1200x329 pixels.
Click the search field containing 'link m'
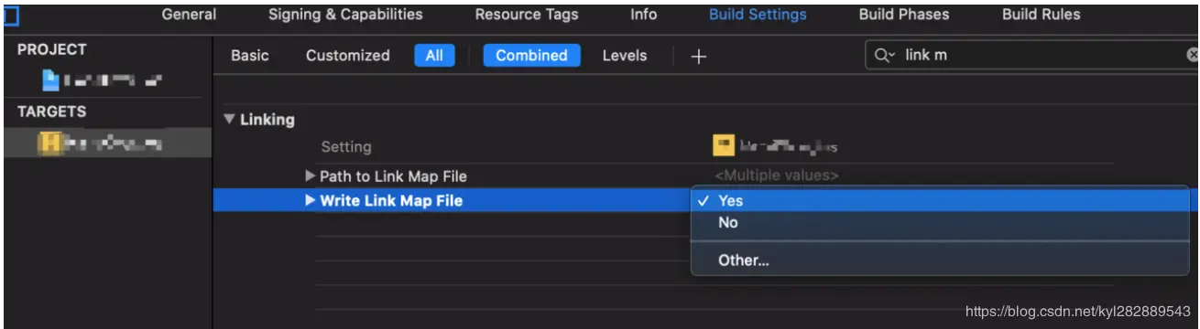1031,56
